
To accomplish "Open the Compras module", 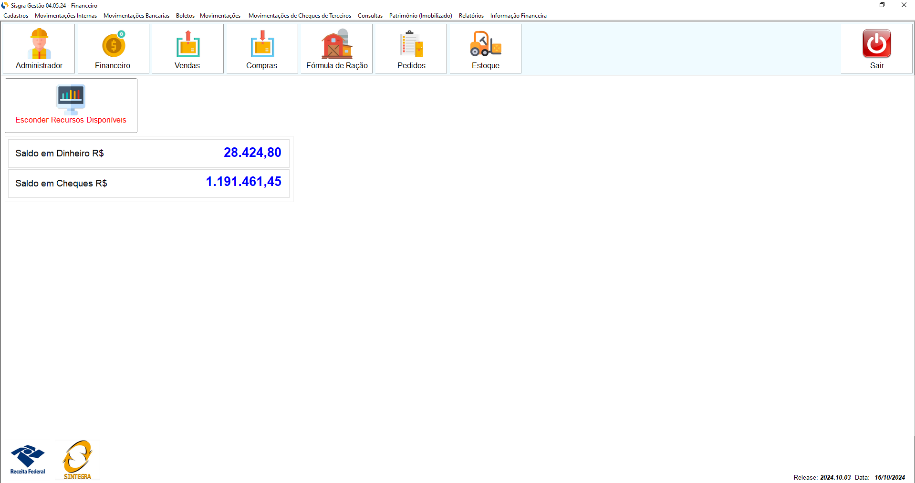I will pos(262,49).
